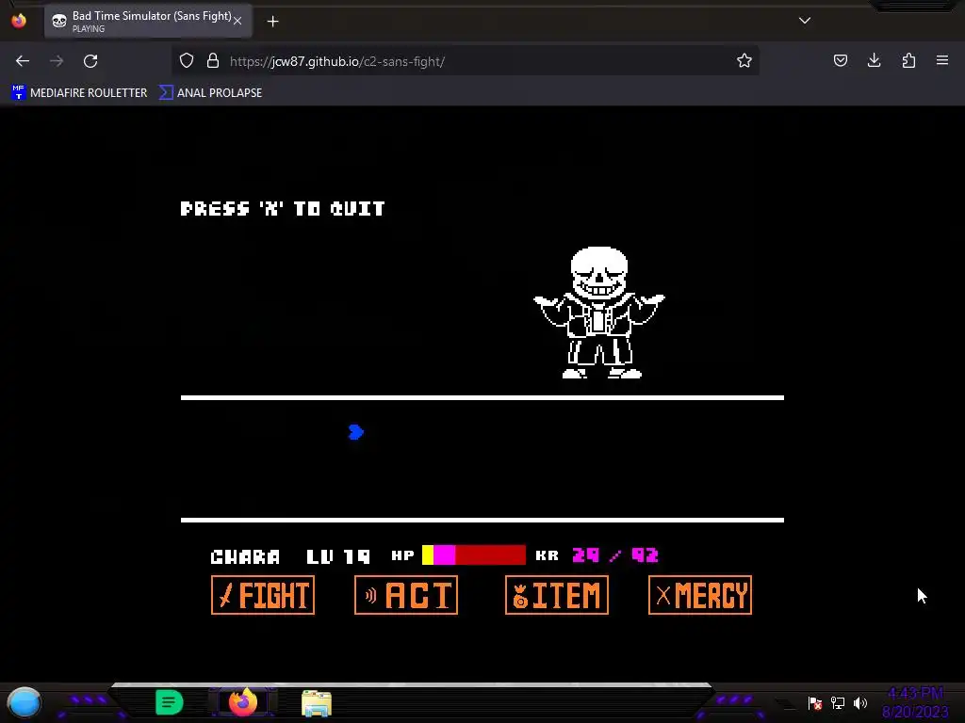Choose the MERCY battle button

[700, 595]
